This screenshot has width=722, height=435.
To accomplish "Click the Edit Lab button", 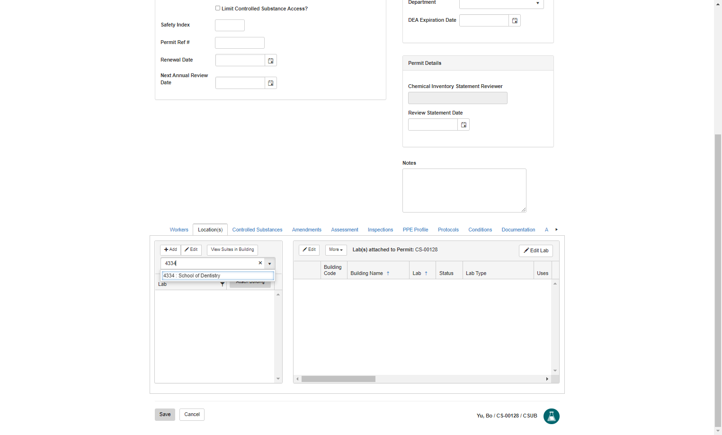I will [536, 251].
